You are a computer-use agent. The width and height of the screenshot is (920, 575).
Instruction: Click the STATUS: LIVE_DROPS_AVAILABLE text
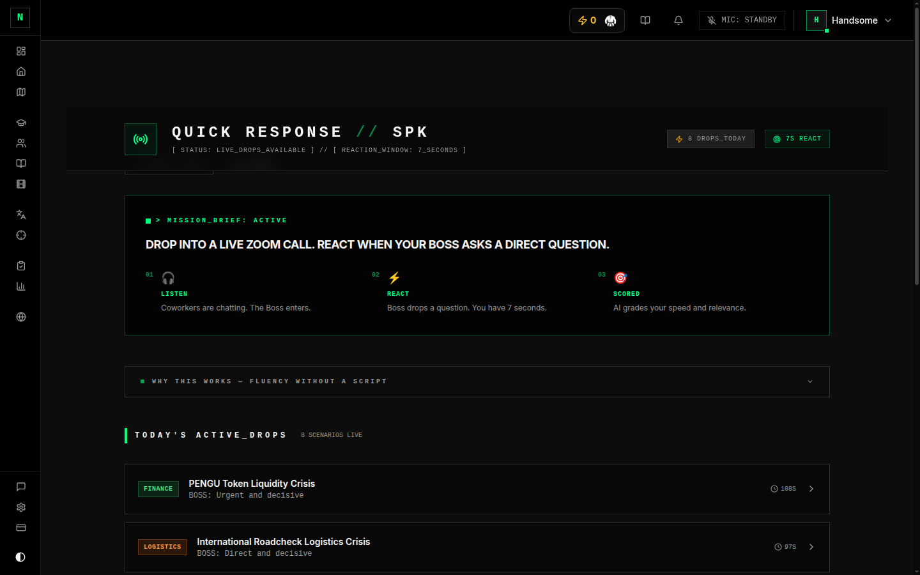(x=243, y=150)
